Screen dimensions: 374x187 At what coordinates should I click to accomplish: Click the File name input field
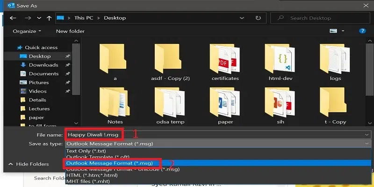pos(217,135)
